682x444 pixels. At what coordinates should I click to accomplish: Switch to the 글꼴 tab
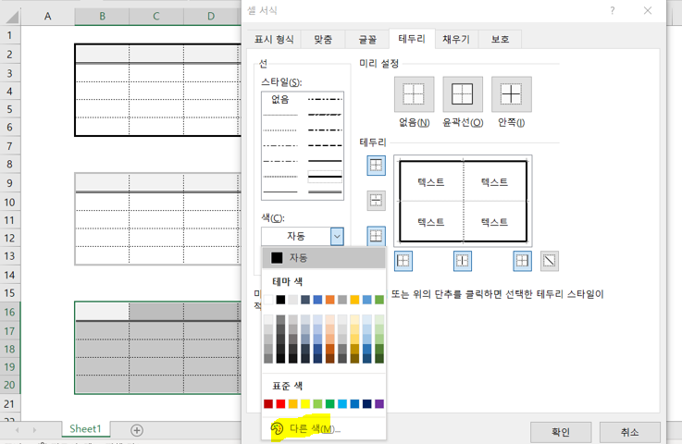tap(367, 40)
